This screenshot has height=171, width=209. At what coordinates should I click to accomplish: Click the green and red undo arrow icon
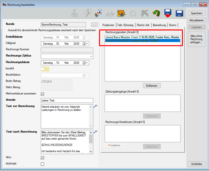156,13
